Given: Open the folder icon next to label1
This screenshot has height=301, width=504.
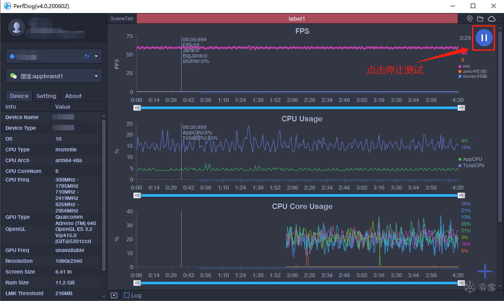Looking at the screenshot, I should tap(480, 18).
